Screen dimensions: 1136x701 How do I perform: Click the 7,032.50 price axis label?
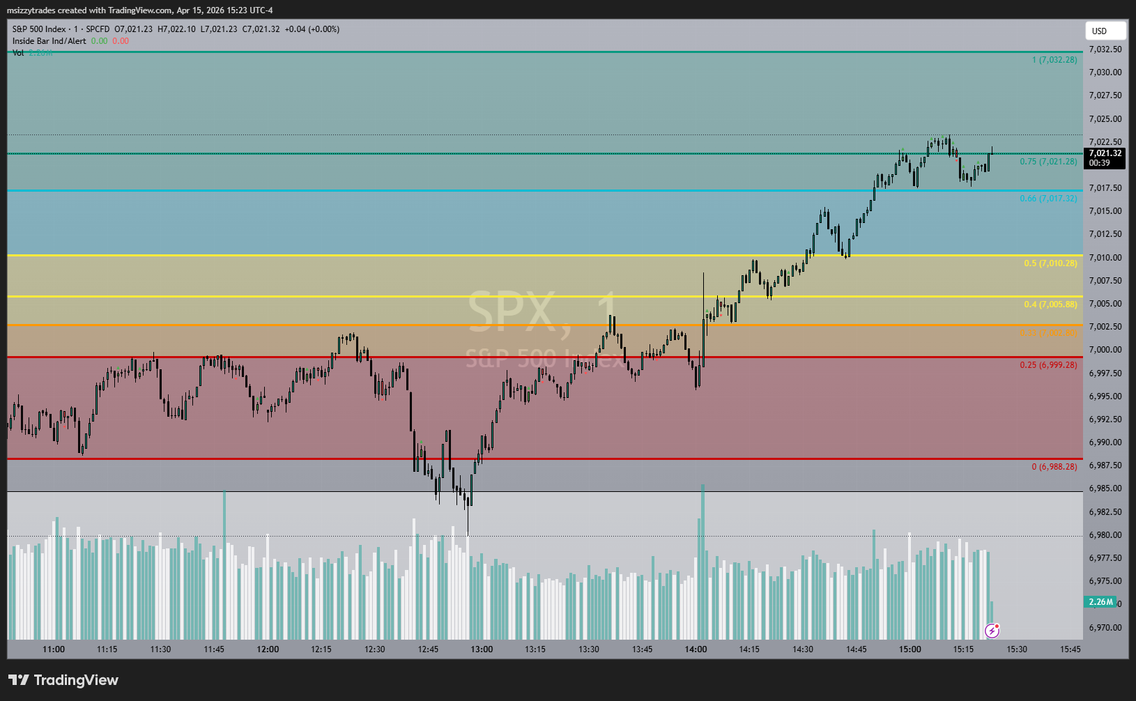pos(1105,49)
